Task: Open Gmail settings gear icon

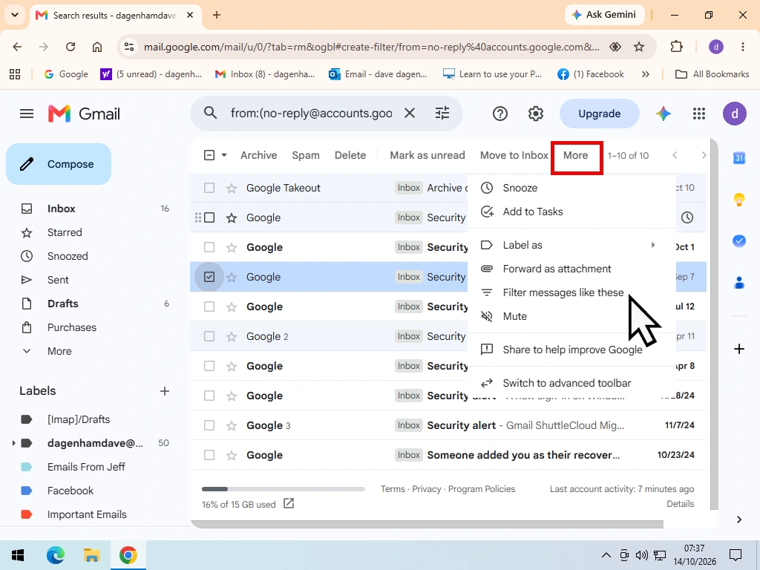Action: point(536,114)
